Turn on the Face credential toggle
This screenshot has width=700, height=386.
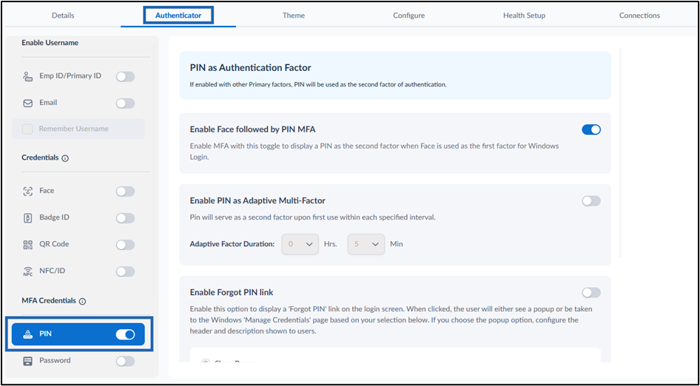126,192
